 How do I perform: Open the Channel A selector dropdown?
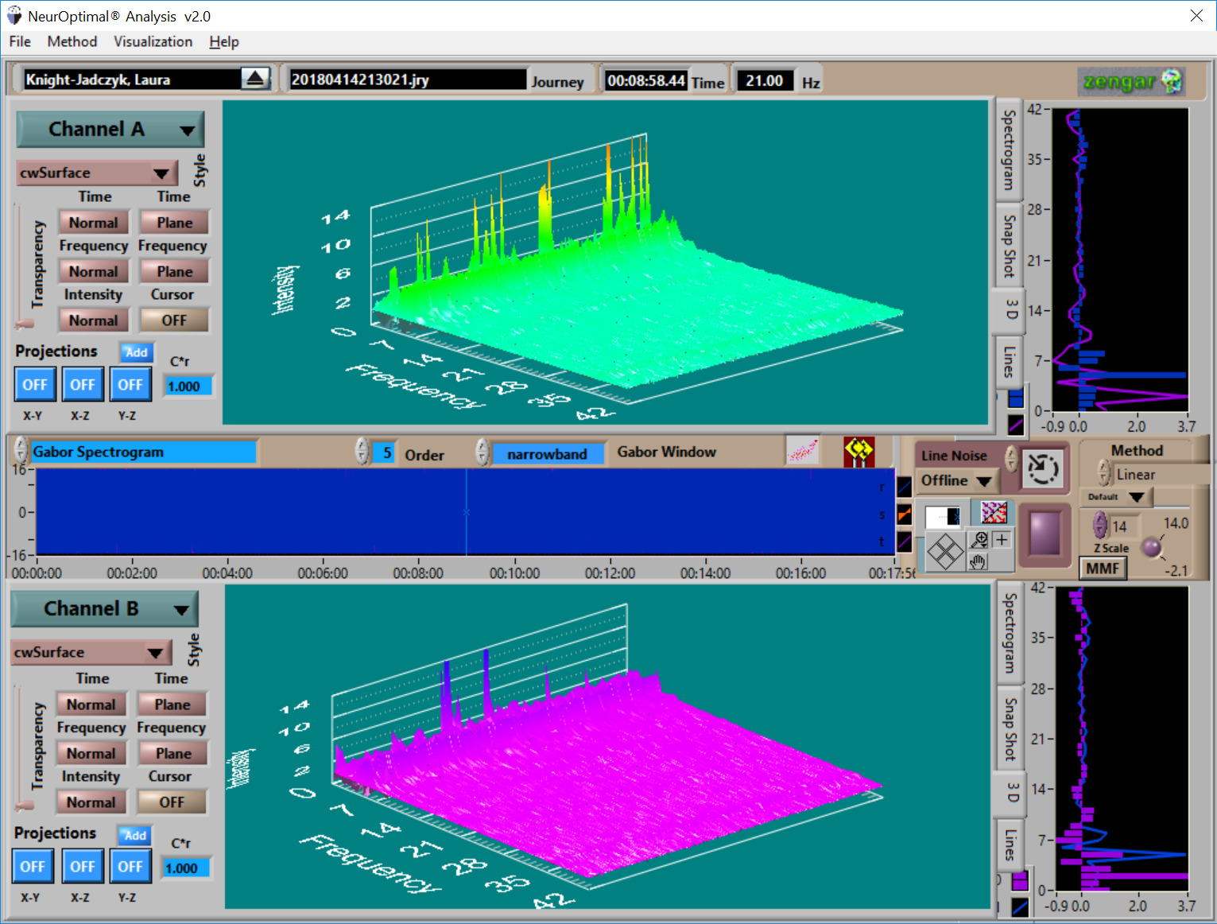(x=110, y=129)
